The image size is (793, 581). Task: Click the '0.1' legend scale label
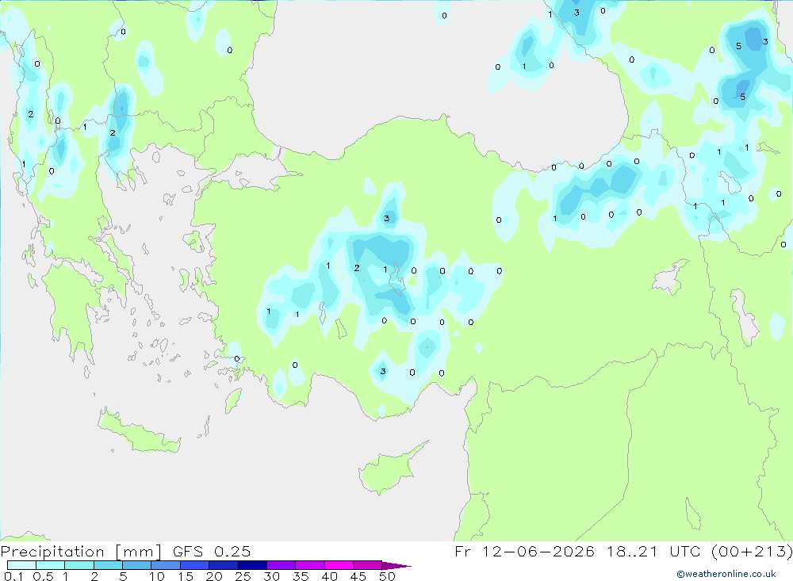pos(13,576)
